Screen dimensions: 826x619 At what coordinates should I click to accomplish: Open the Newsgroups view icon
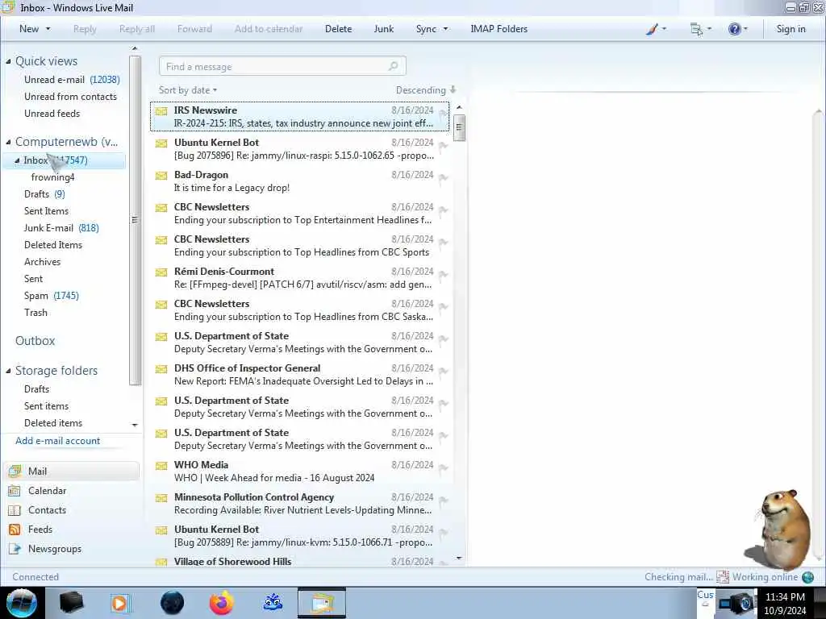point(15,549)
